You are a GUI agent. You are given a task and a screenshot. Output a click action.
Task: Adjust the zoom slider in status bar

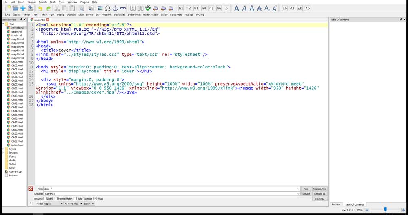pyautogui.click(x=385, y=210)
